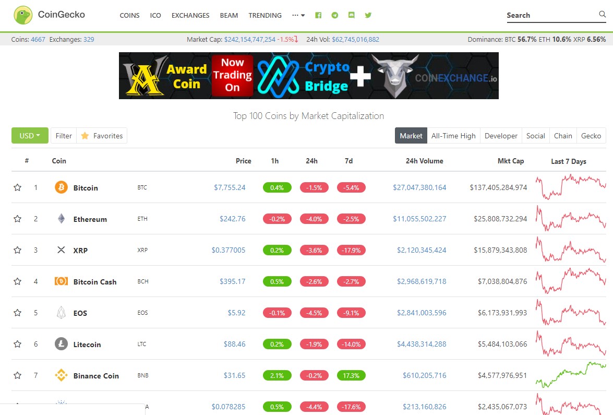Sort by the Price column header
This screenshot has height=415, width=613.
tap(243, 161)
